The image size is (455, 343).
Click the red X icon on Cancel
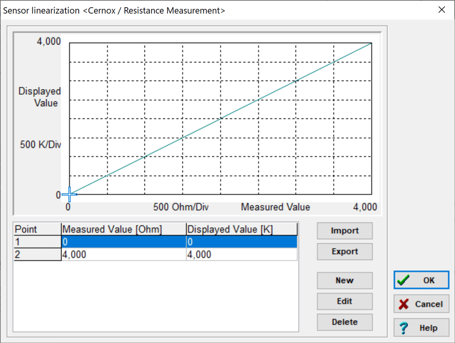403,304
